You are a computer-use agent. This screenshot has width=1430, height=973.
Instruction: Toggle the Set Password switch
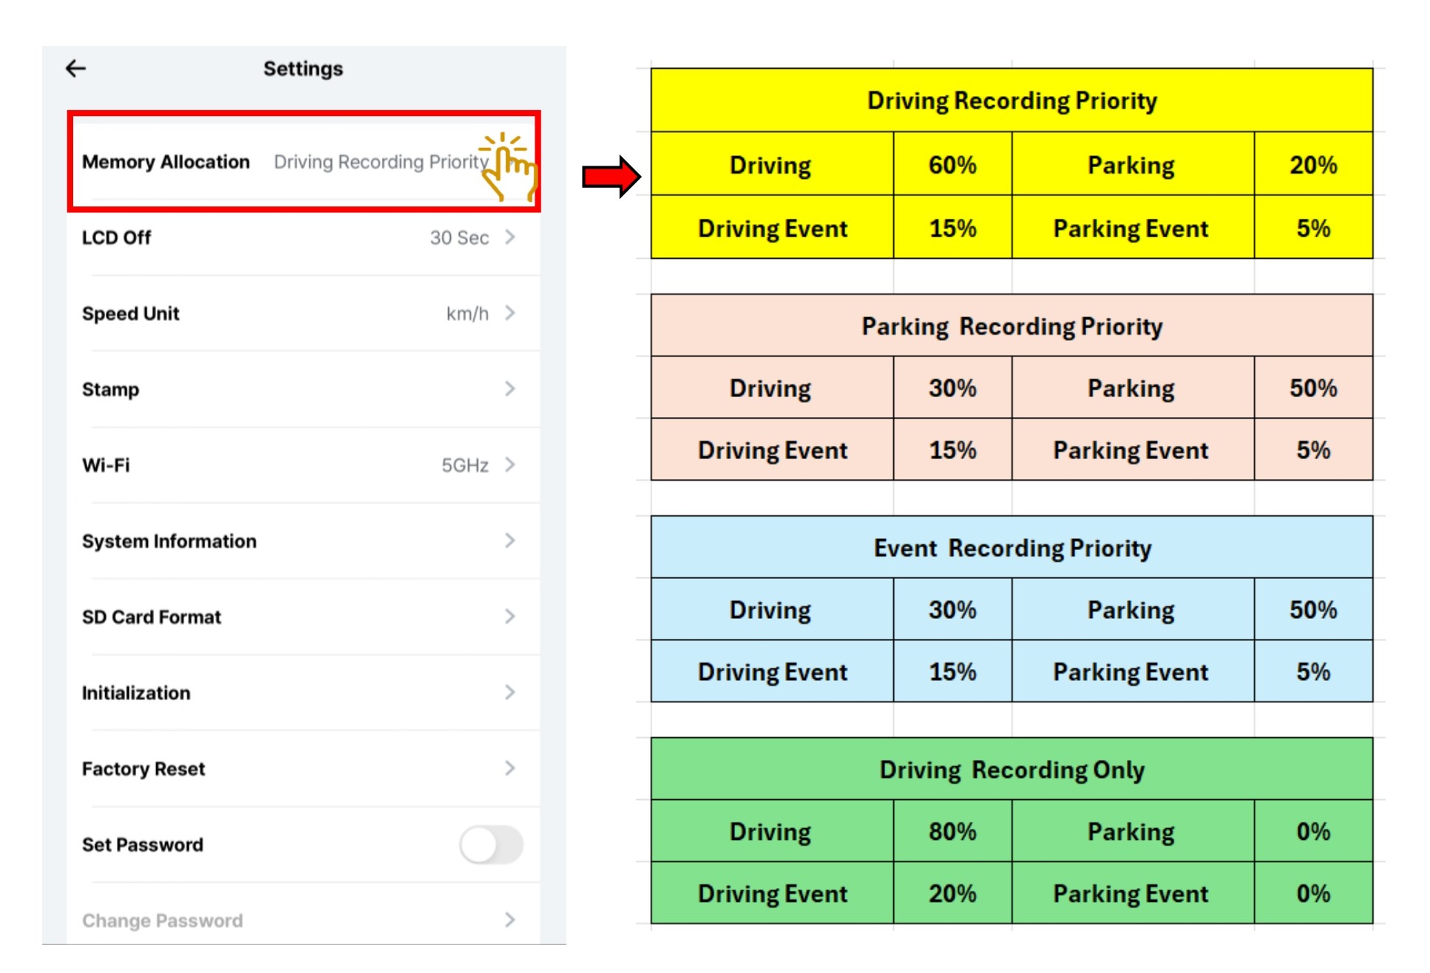(491, 844)
